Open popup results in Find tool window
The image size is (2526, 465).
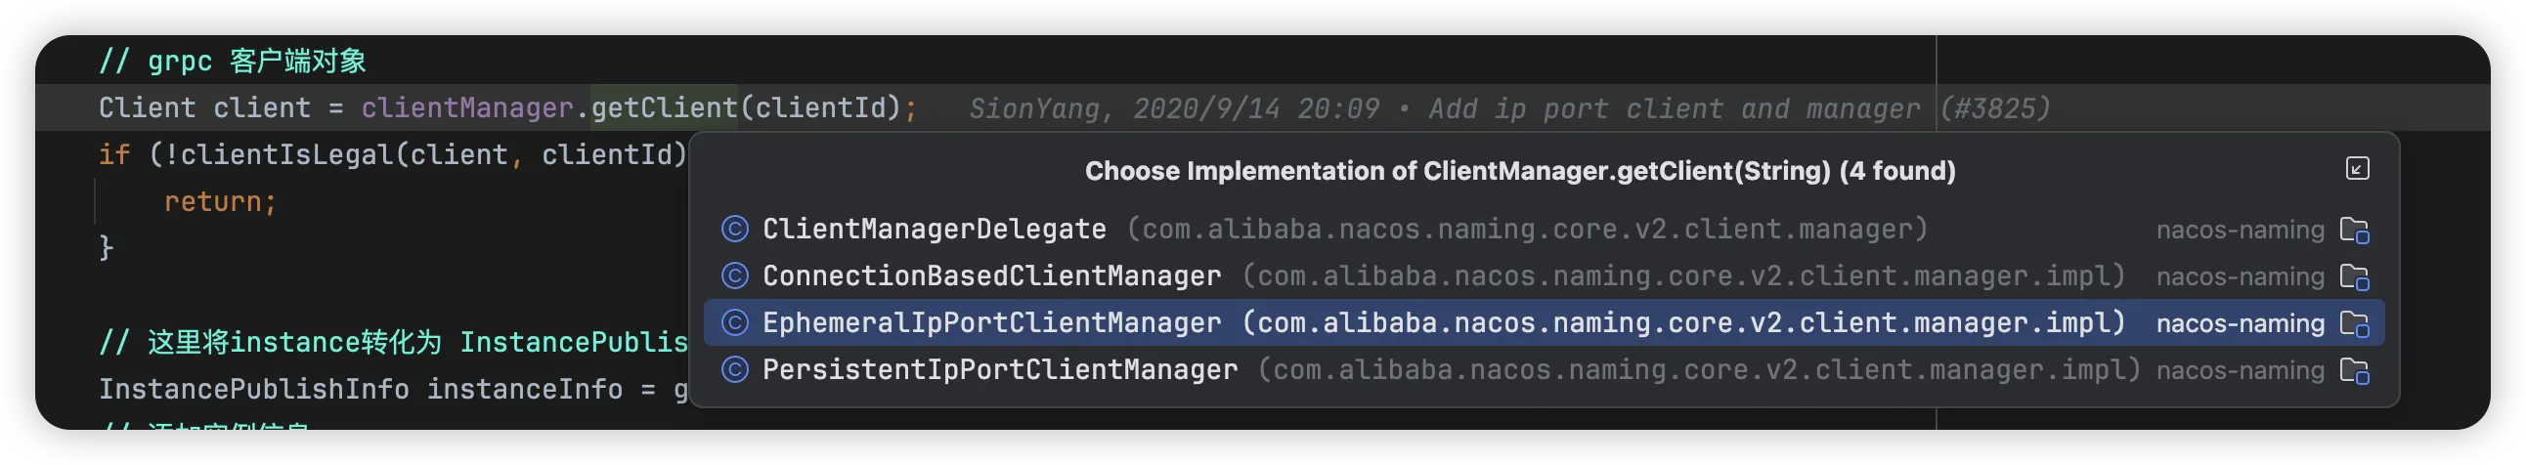(x=2357, y=168)
